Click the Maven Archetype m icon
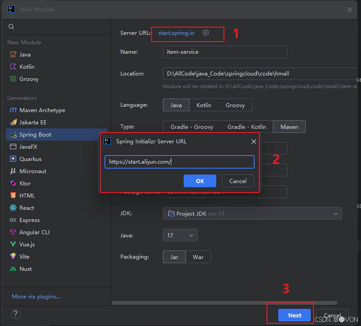Viewport: 361px width, 326px height. (x=13, y=110)
